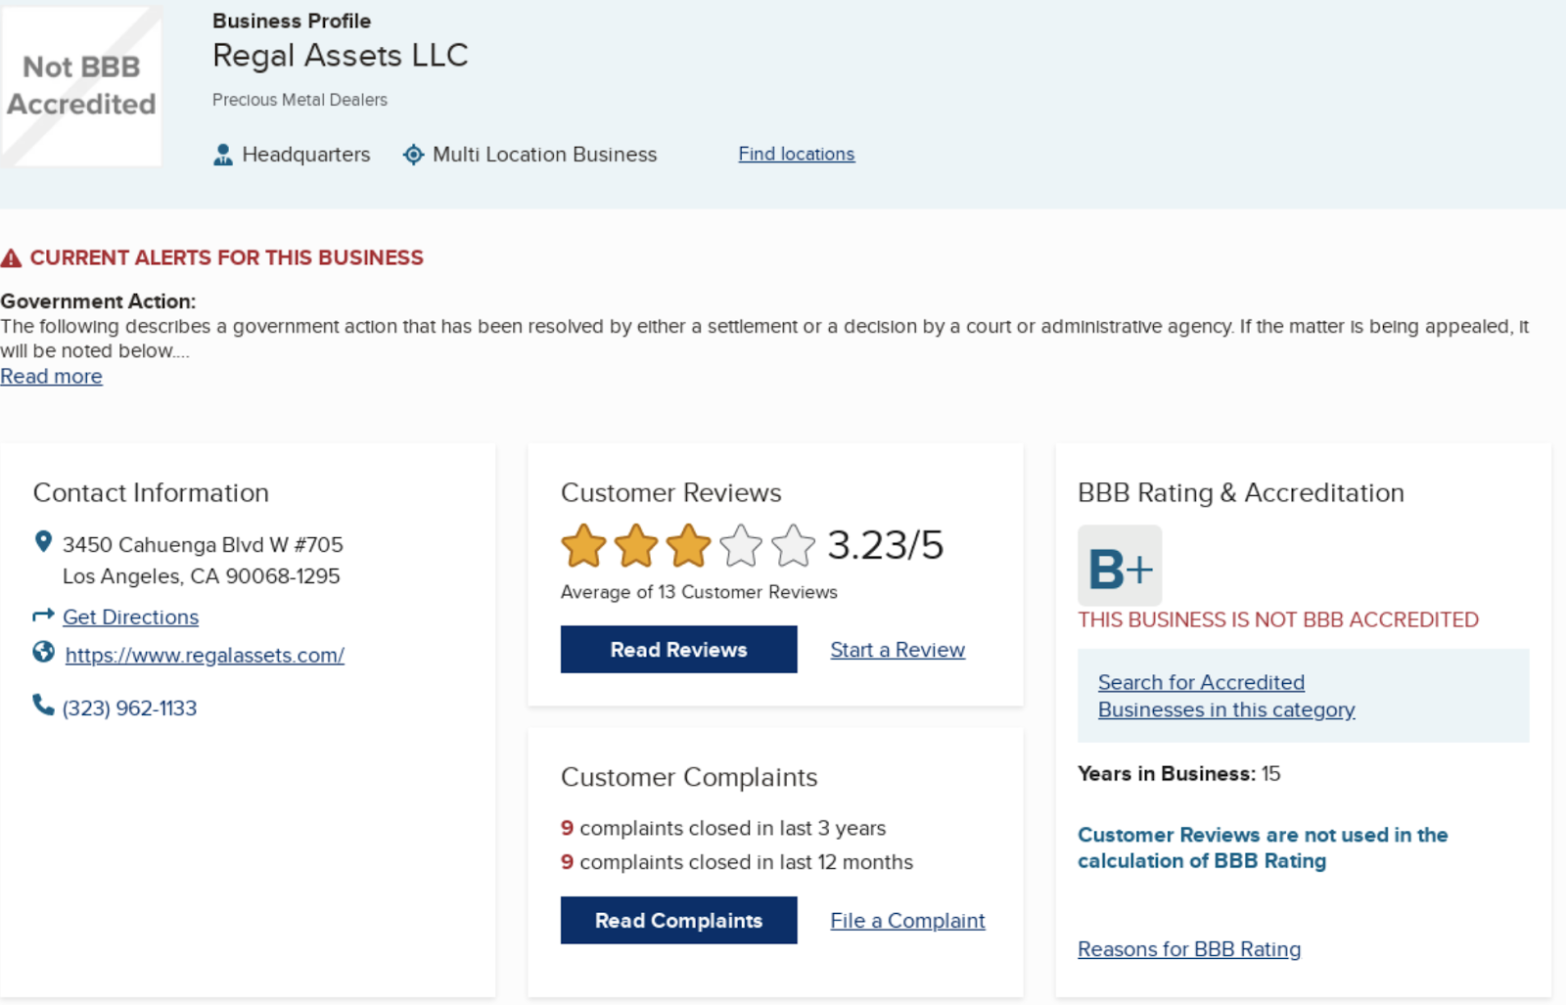This screenshot has height=1005, width=1566.
Task: Click the red alert warning triangle icon
Action: pyautogui.click(x=11, y=258)
